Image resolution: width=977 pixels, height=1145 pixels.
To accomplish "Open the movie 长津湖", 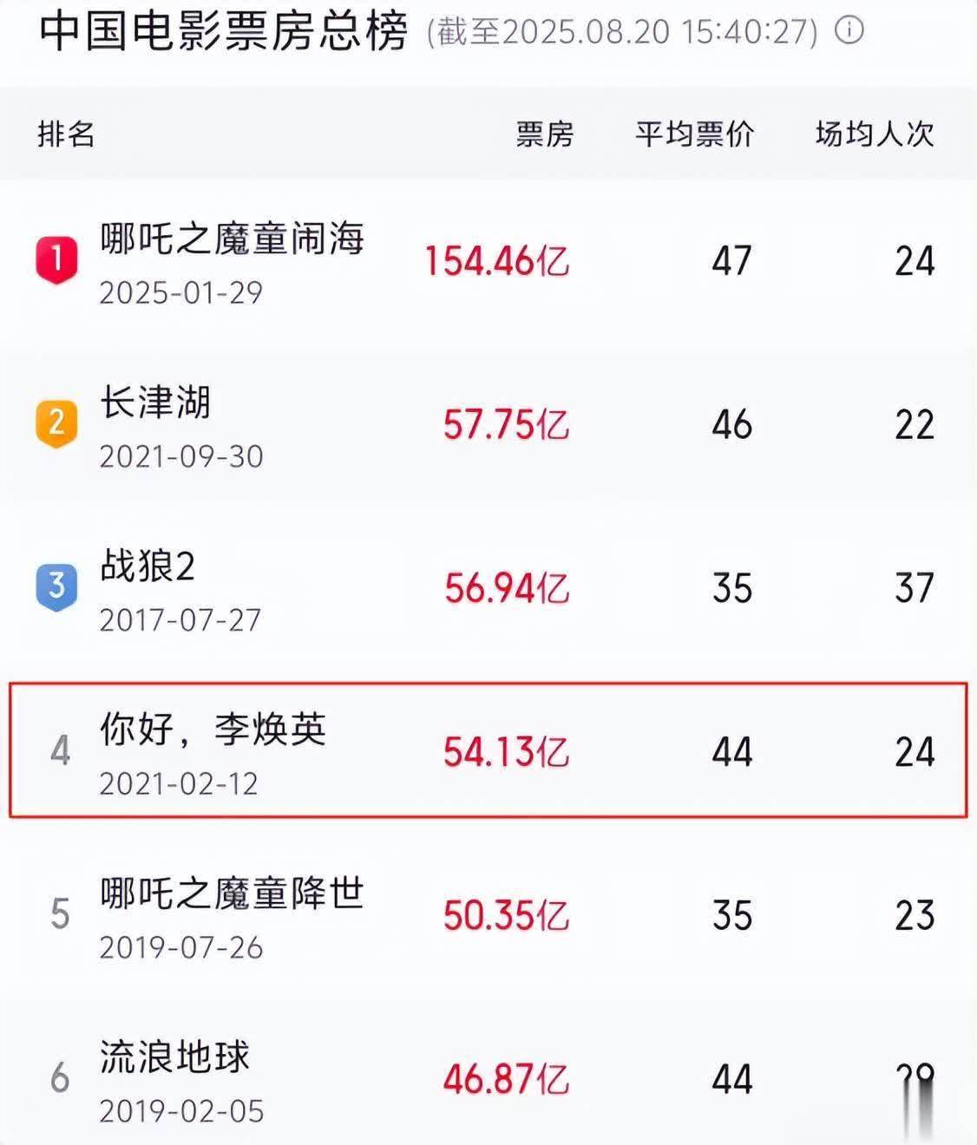I will coord(155,402).
